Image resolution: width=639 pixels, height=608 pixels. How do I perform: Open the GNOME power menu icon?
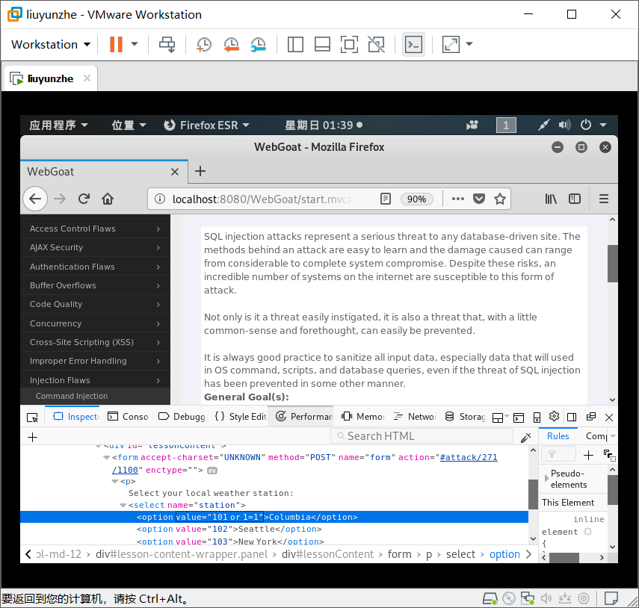[586, 125]
